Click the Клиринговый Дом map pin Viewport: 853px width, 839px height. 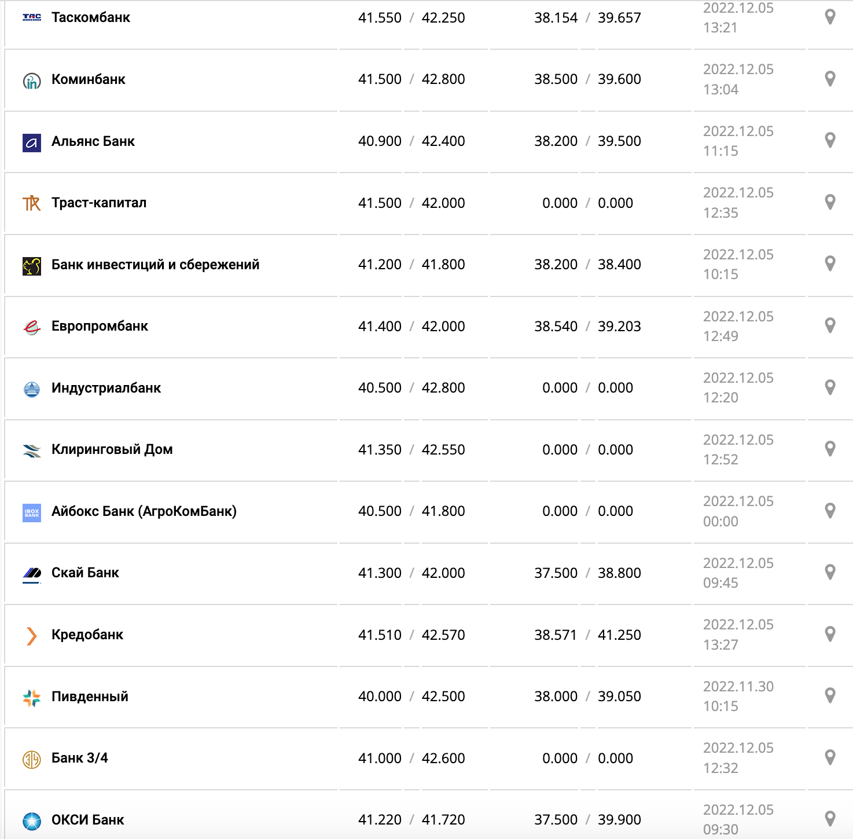830,449
